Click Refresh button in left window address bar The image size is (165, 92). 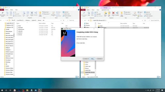coord(63,20)
